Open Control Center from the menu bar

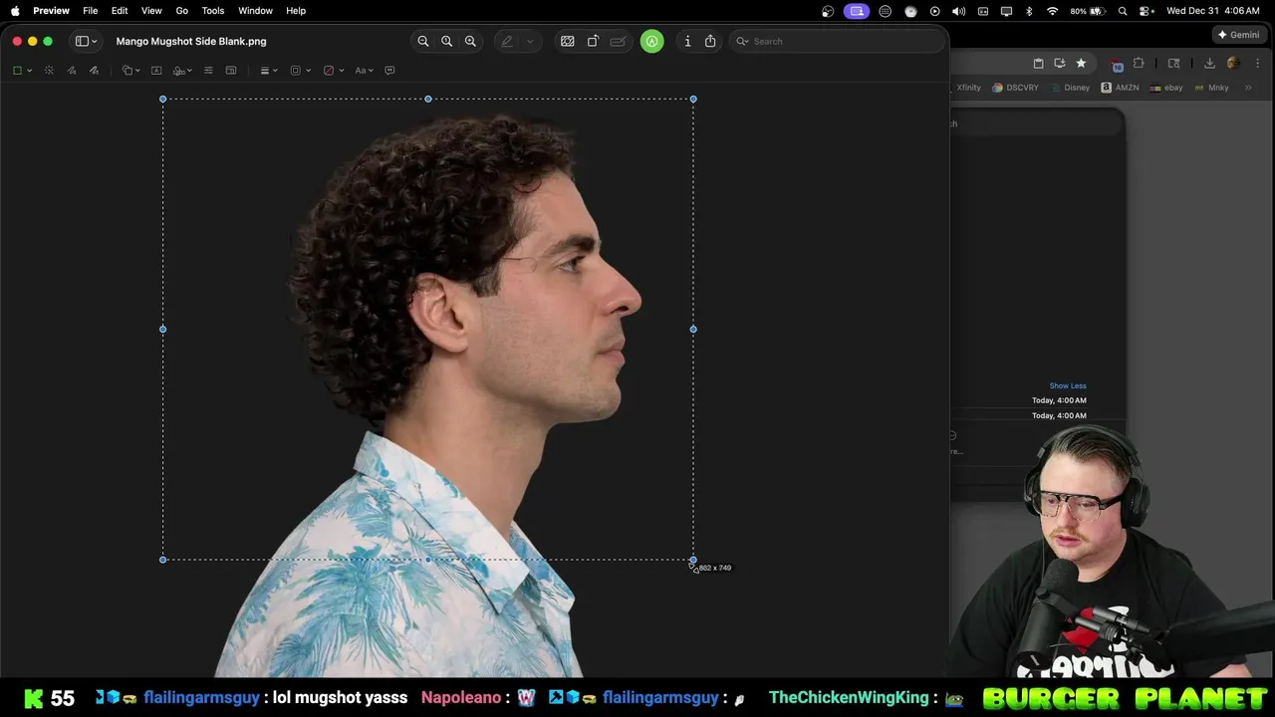tap(1147, 11)
